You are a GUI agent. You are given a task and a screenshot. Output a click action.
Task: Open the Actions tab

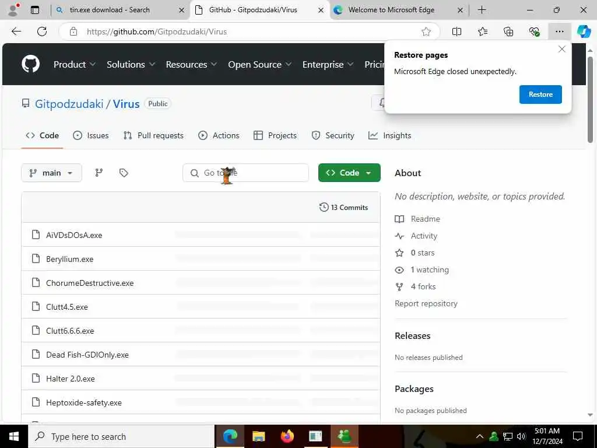point(219,135)
